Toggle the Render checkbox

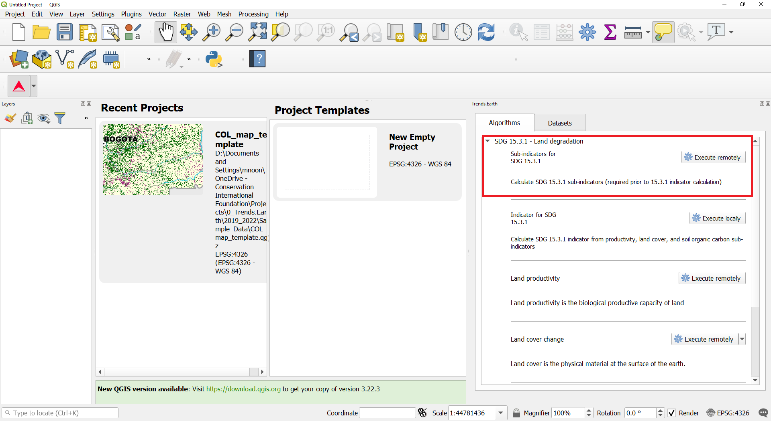pyautogui.click(x=672, y=413)
